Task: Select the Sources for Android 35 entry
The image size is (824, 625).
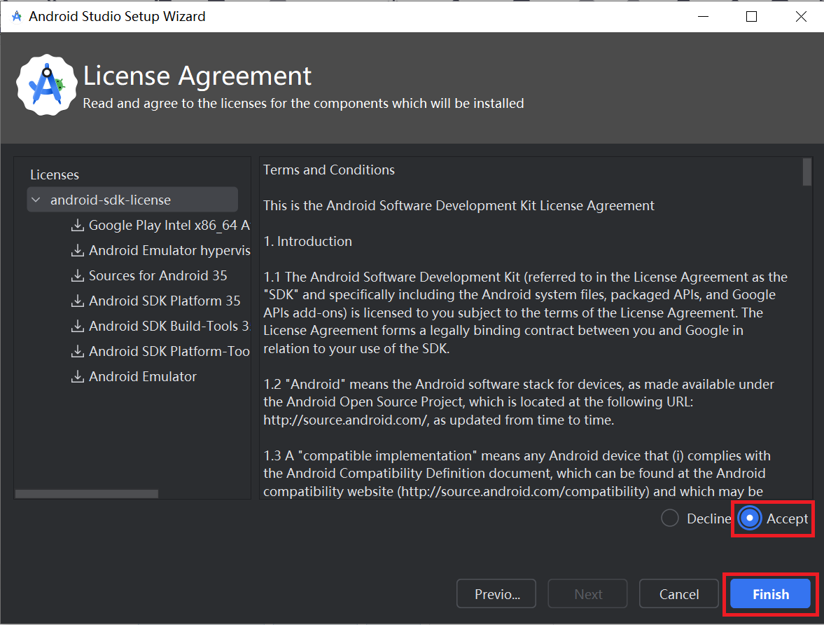Action: (x=158, y=275)
